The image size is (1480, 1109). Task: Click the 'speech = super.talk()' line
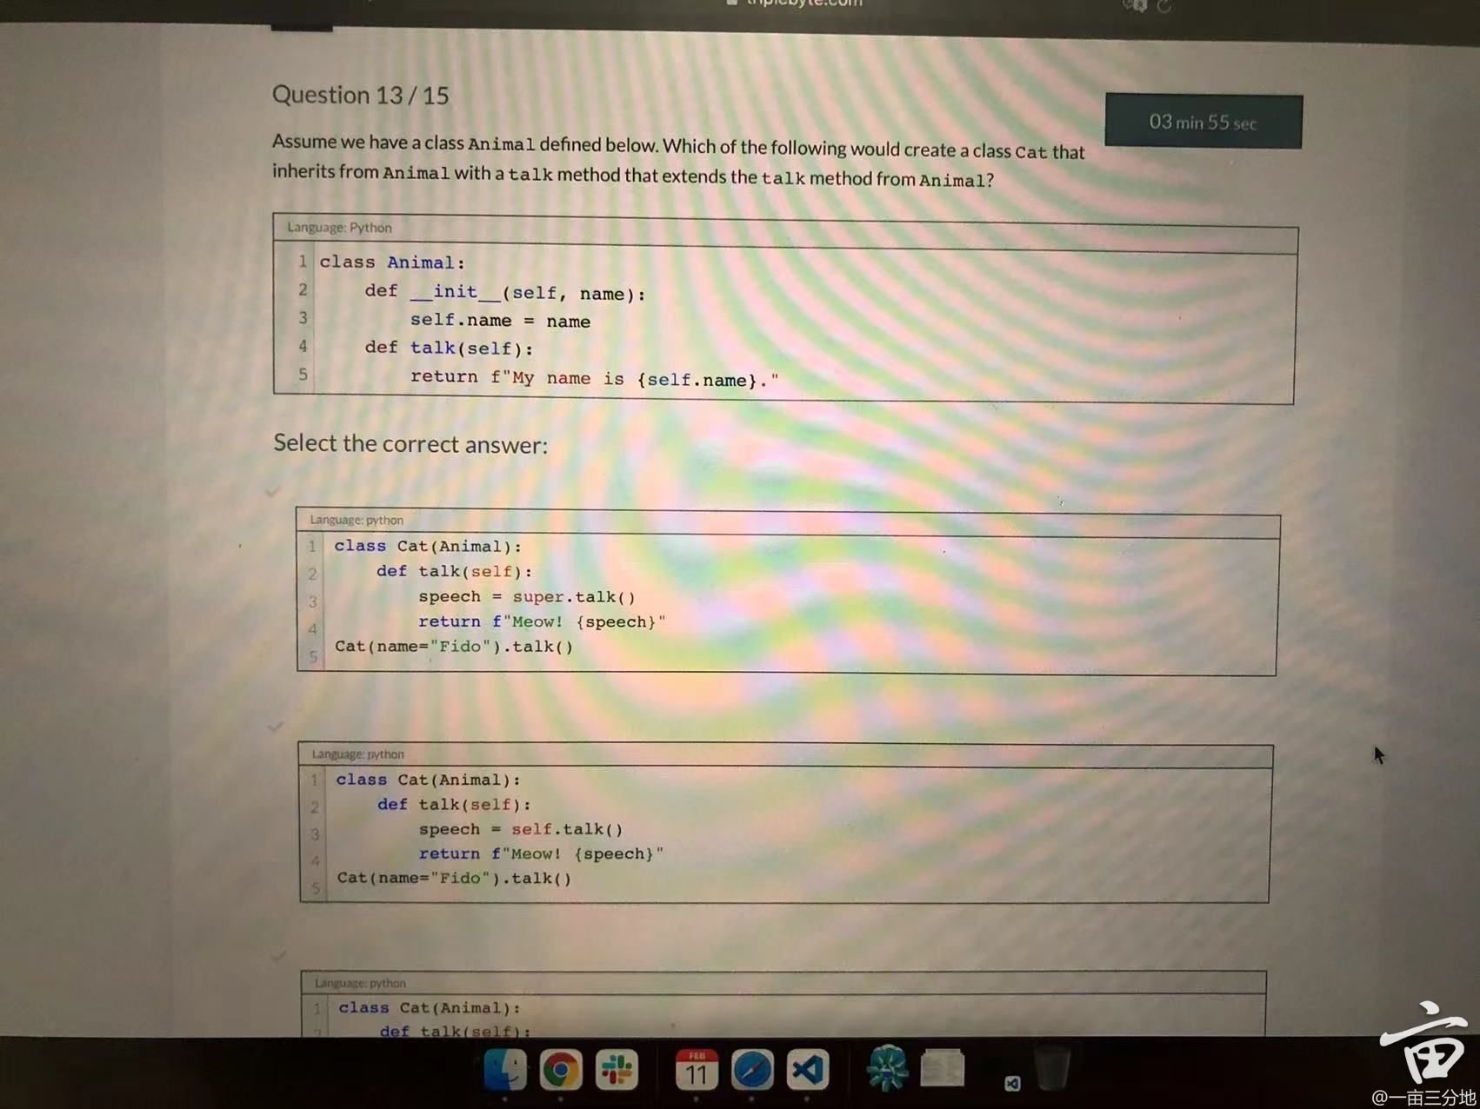click(527, 597)
